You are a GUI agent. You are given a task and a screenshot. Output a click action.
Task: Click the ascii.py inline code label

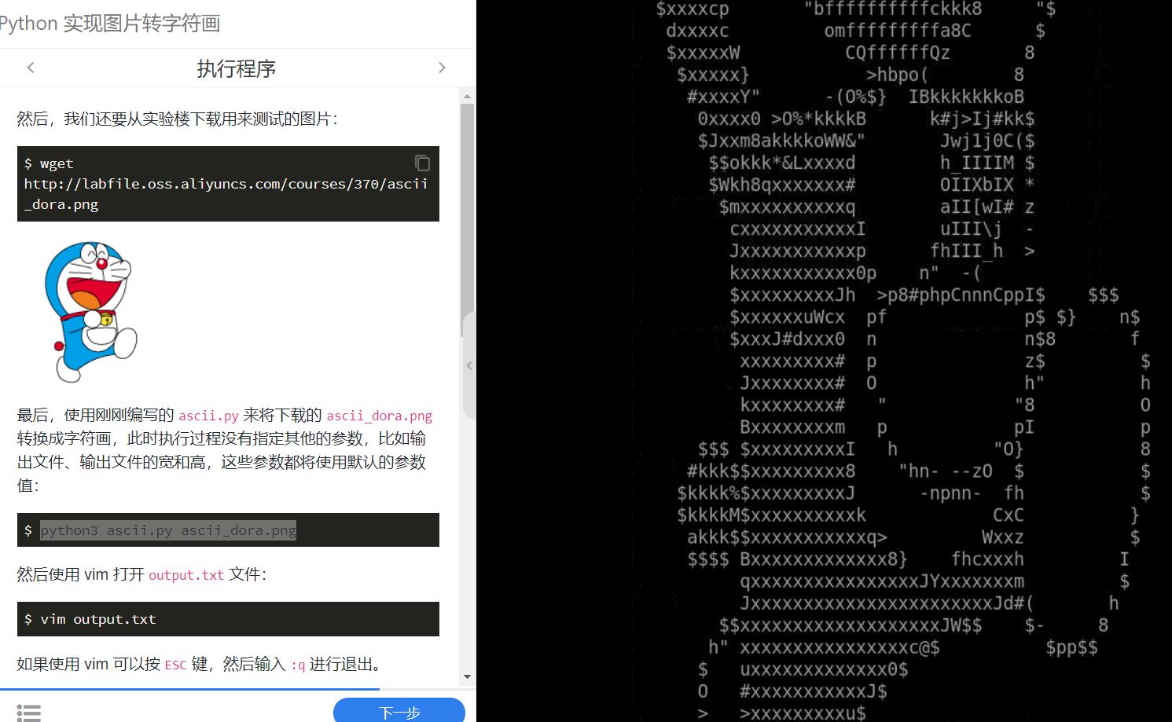208,416
